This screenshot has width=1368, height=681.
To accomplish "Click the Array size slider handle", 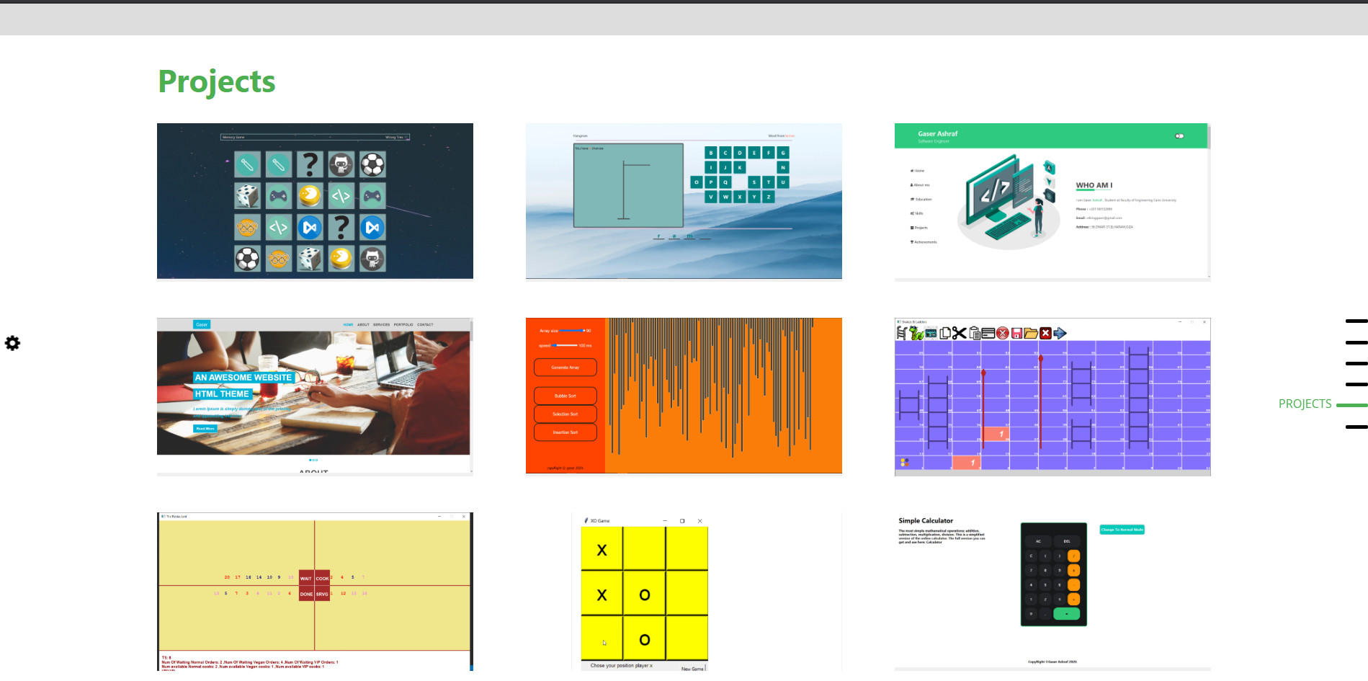I will [x=582, y=330].
